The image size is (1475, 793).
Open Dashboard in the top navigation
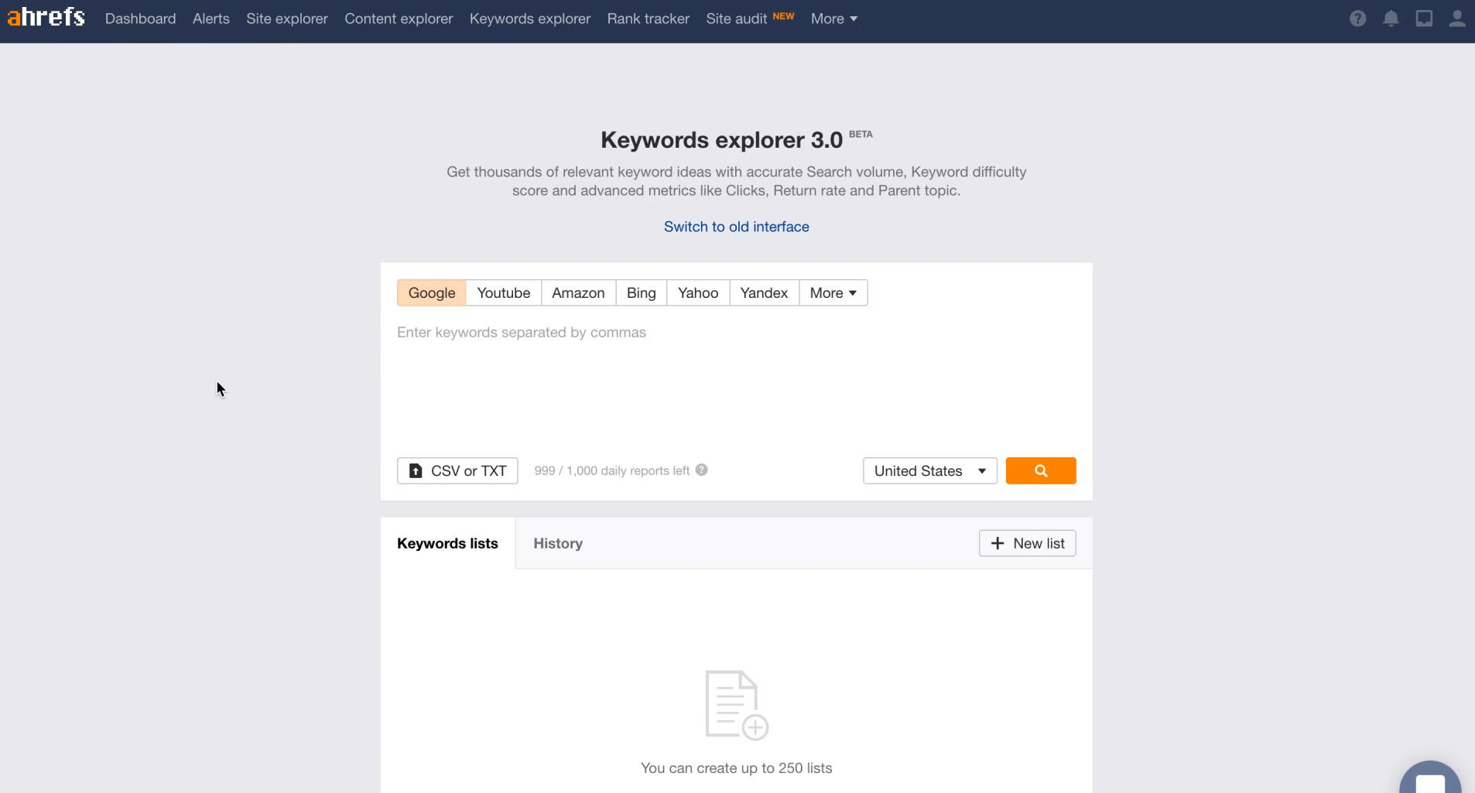click(140, 19)
